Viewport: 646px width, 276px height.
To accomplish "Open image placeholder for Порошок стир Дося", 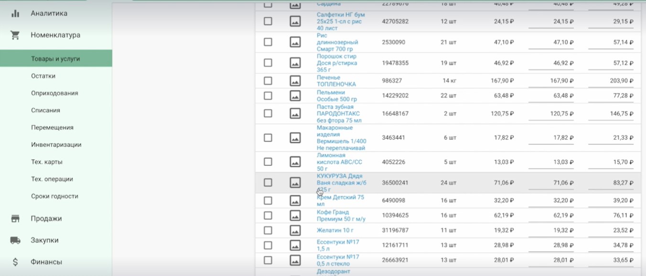I will (x=295, y=63).
